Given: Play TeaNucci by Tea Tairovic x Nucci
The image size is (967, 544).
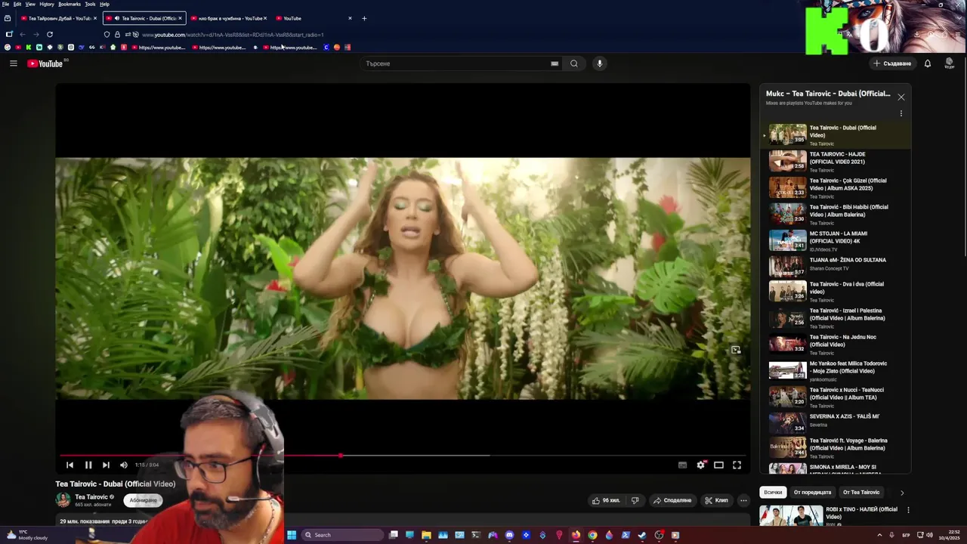Looking at the screenshot, I should [835, 397].
